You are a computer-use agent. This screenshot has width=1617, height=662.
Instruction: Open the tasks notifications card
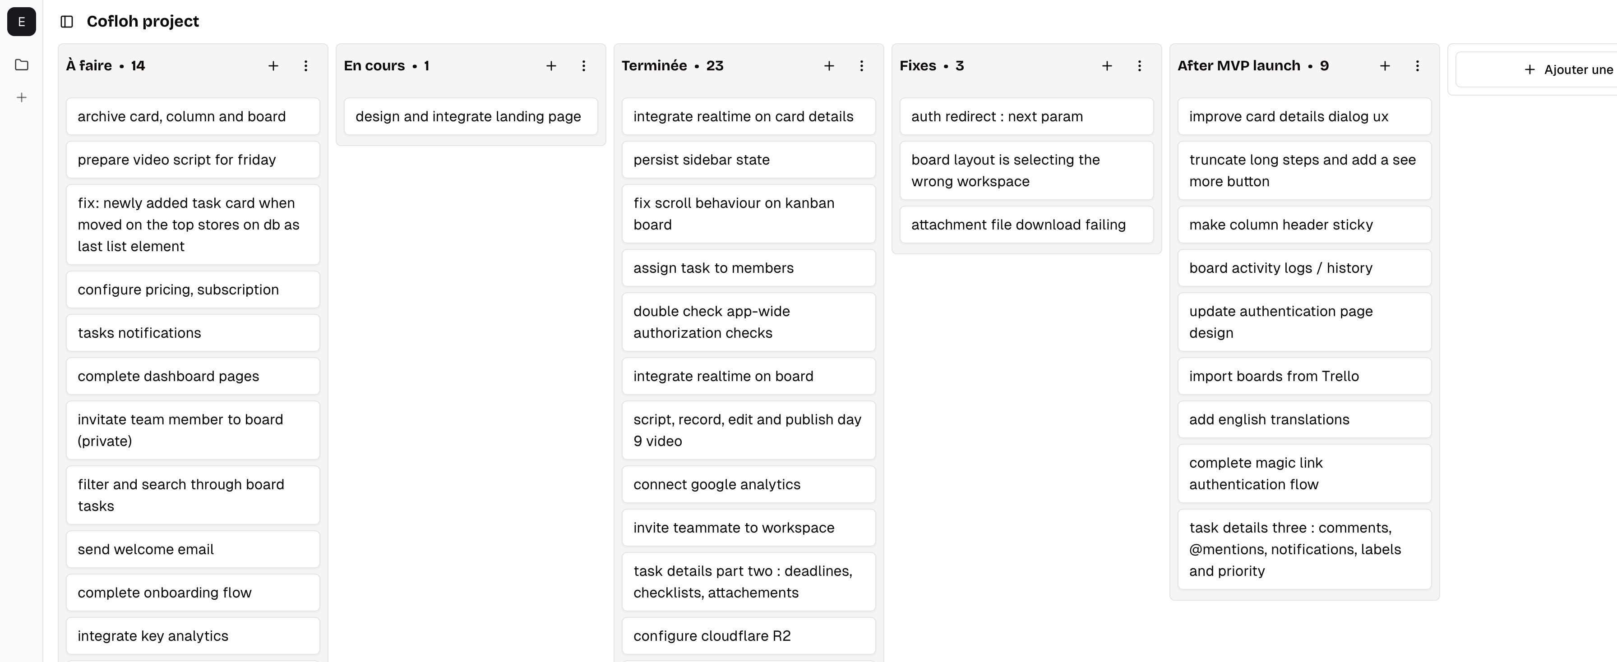point(193,332)
